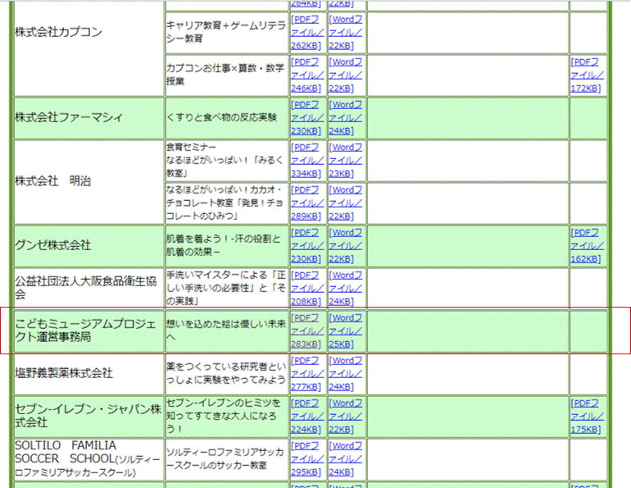Open the 162KB PDF in グンゼ row
Viewport: 631px width, 488px height.
(587, 246)
